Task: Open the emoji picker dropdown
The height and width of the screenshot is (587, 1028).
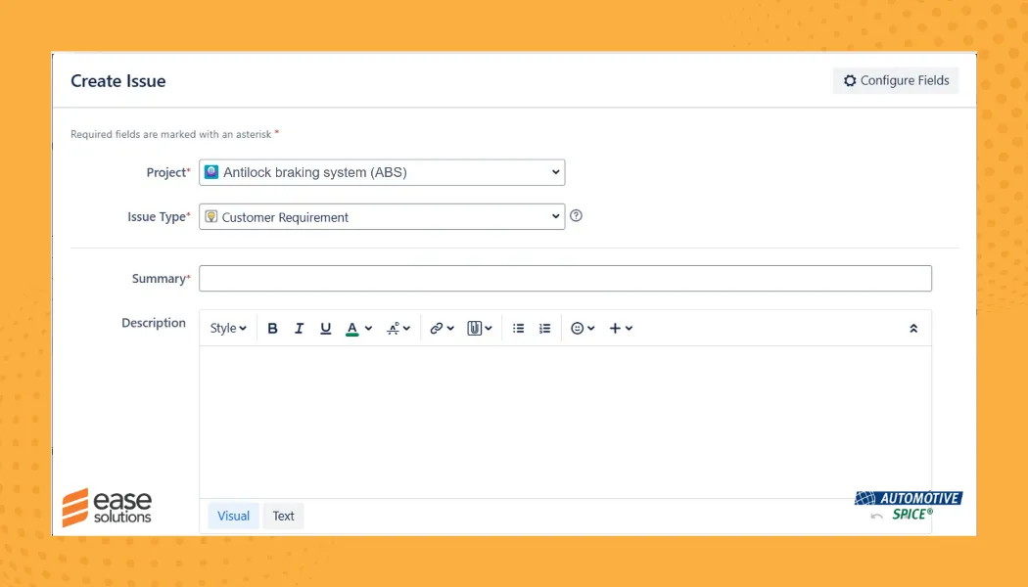Action: (x=580, y=328)
